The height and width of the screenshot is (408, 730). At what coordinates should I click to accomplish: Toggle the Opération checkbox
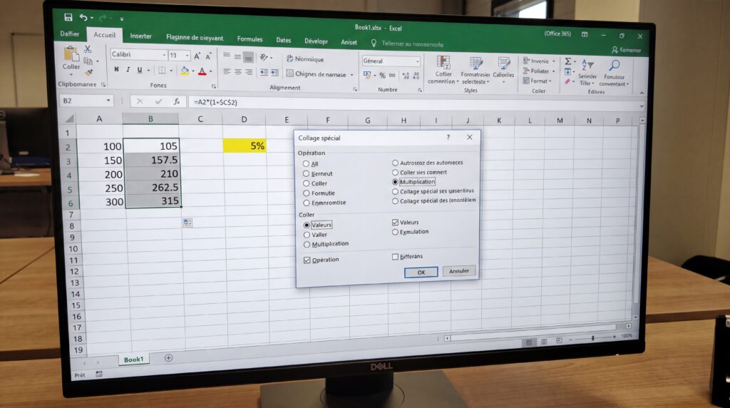point(307,260)
